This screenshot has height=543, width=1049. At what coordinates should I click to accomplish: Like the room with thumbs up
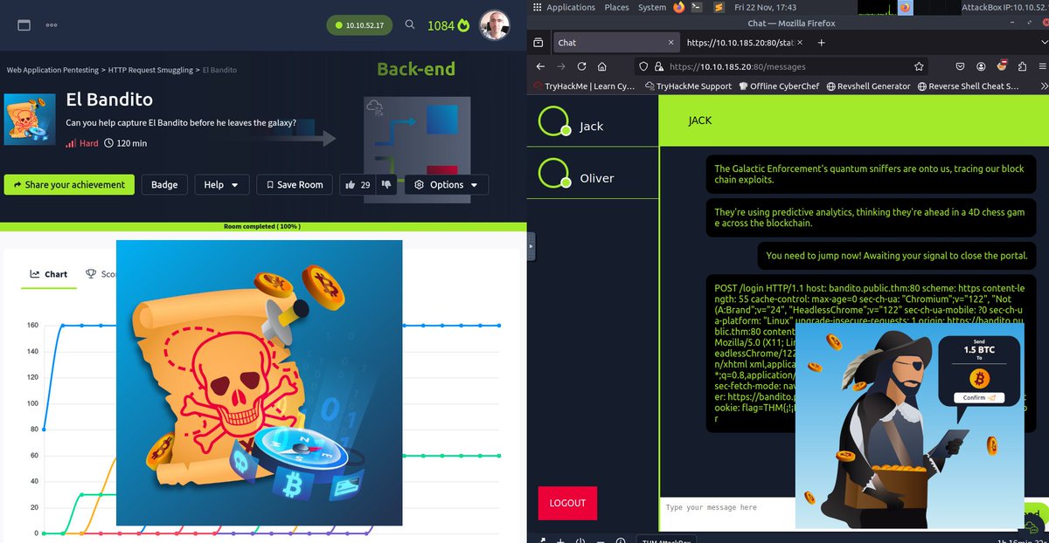tap(358, 184)
